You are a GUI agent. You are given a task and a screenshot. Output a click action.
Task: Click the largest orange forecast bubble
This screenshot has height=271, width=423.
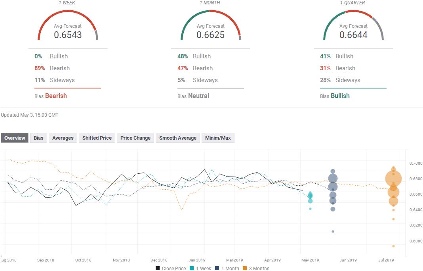(393, 179)
